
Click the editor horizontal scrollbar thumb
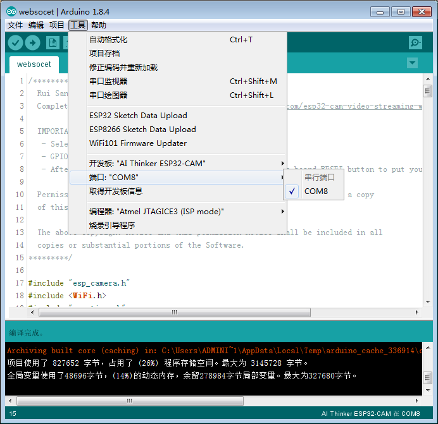click(x=175, y=312)
